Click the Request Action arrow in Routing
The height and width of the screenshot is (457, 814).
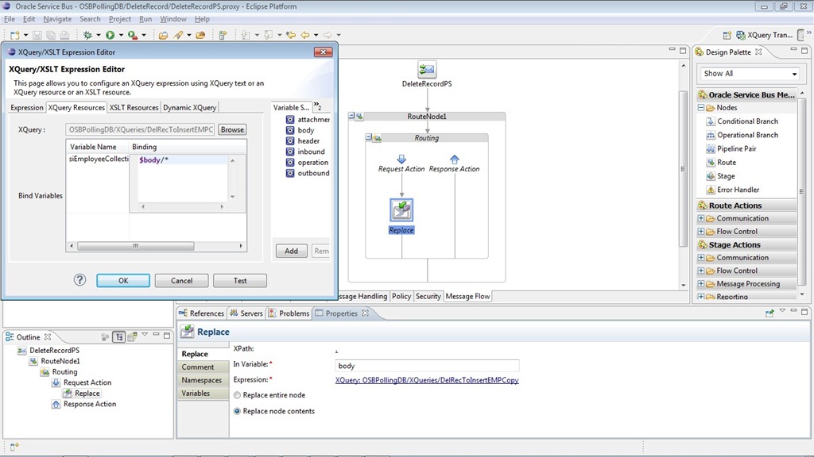[401, 159]
